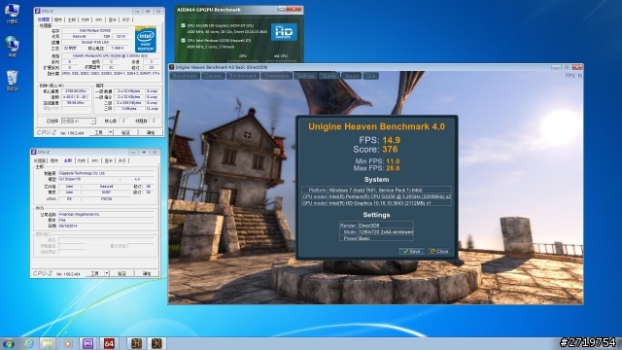Viewport: 622px width, 350px height.
Task: Select the 显卡 tab in upper CPU-Z window
Action: (113, 19)
